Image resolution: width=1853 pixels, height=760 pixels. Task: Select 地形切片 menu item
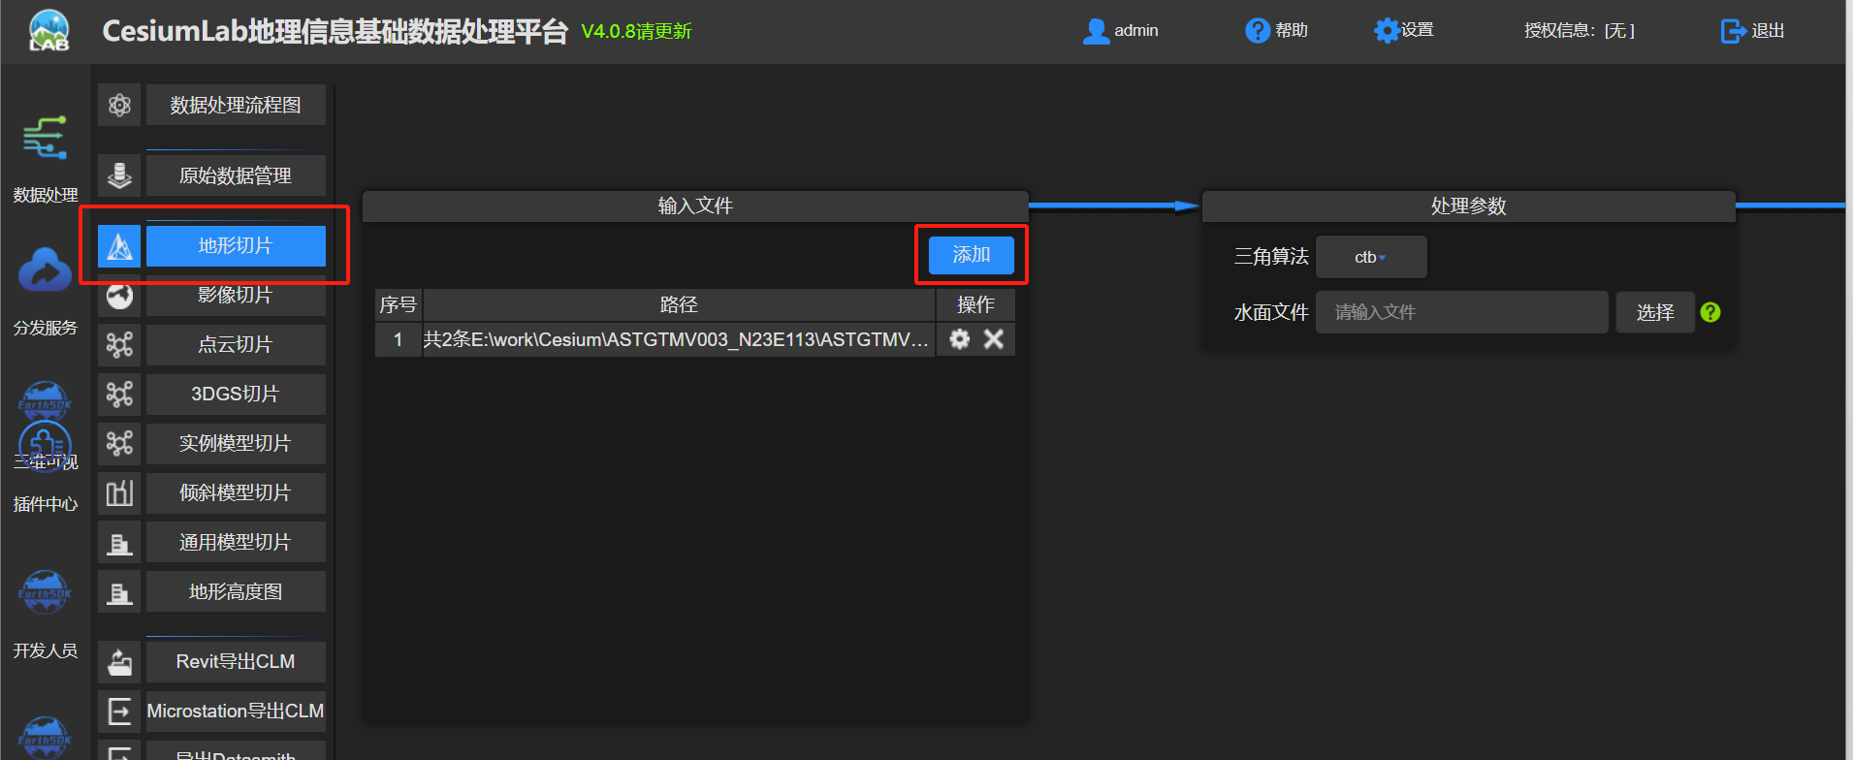[x=236, y=246]
